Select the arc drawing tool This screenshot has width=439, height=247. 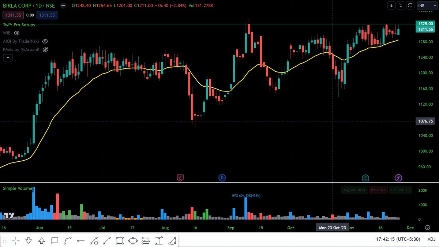[x=172, y=240]
